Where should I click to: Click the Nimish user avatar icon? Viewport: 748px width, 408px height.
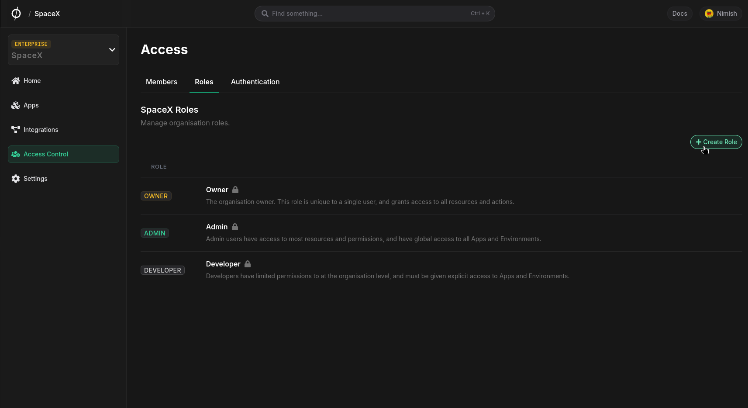709,14
